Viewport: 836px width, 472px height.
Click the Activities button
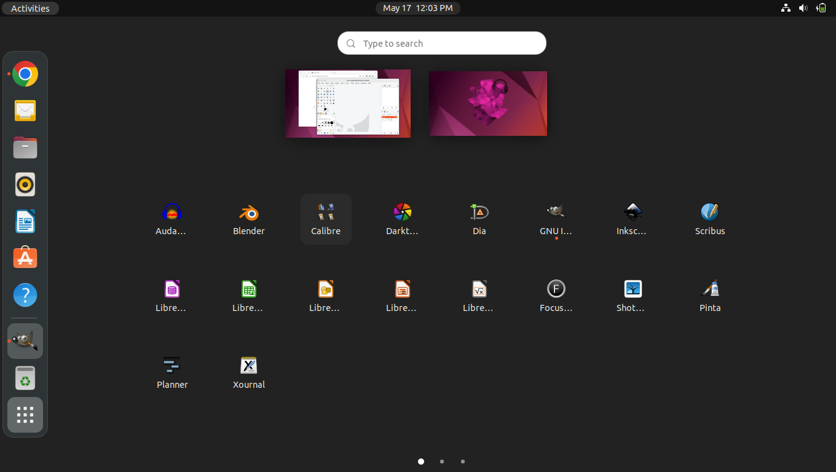coord(30,9)
